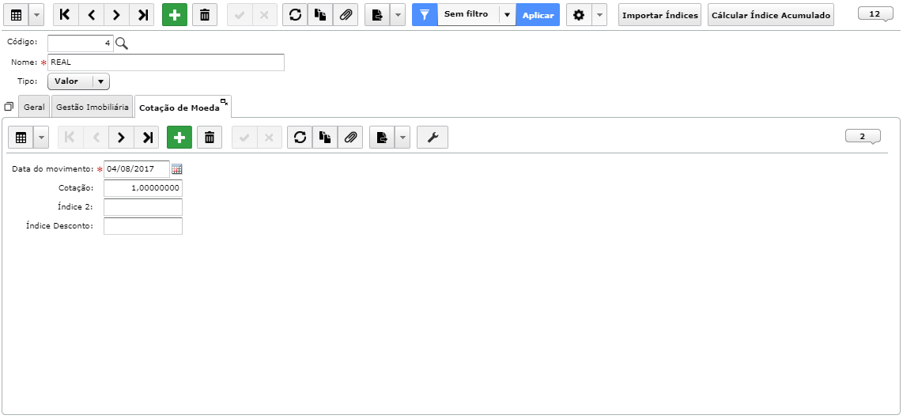The image size is (903, 419).
Task: Click the Data do movimento date field
Action: (137, 169)
